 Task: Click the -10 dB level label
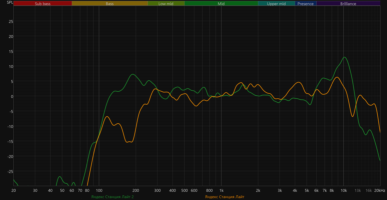10,126
